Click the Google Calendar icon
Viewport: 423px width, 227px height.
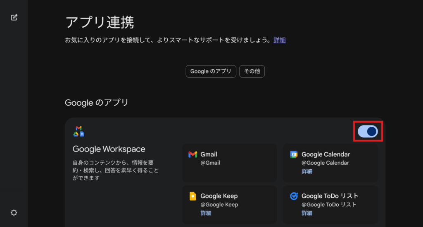pos(294,154)
